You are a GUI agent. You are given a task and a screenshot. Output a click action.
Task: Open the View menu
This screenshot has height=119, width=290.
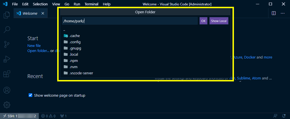pyautogui.click(x=56, y=4)
